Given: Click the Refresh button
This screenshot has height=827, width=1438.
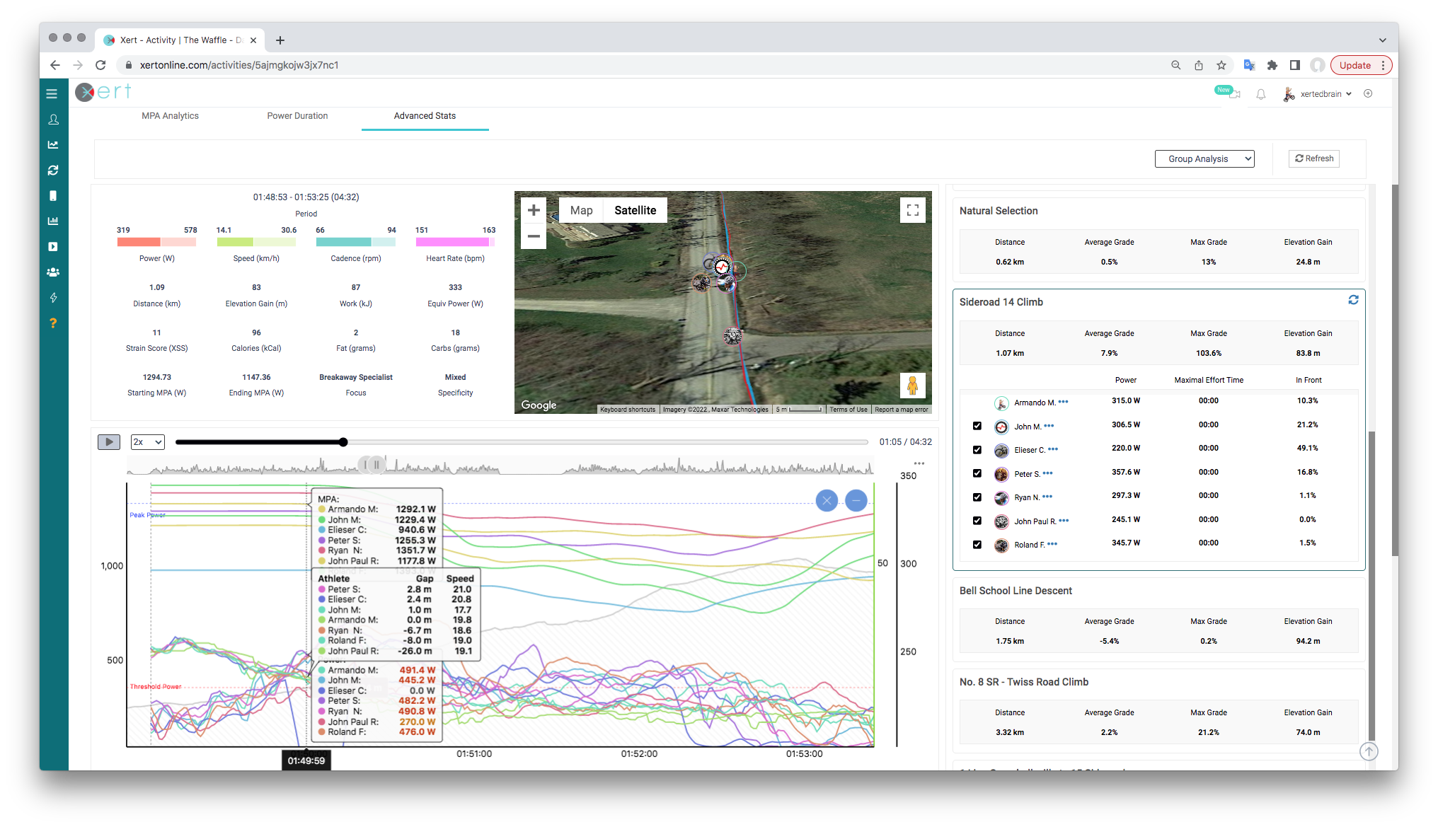Looking at the screenshot, I should [1314, 159].
